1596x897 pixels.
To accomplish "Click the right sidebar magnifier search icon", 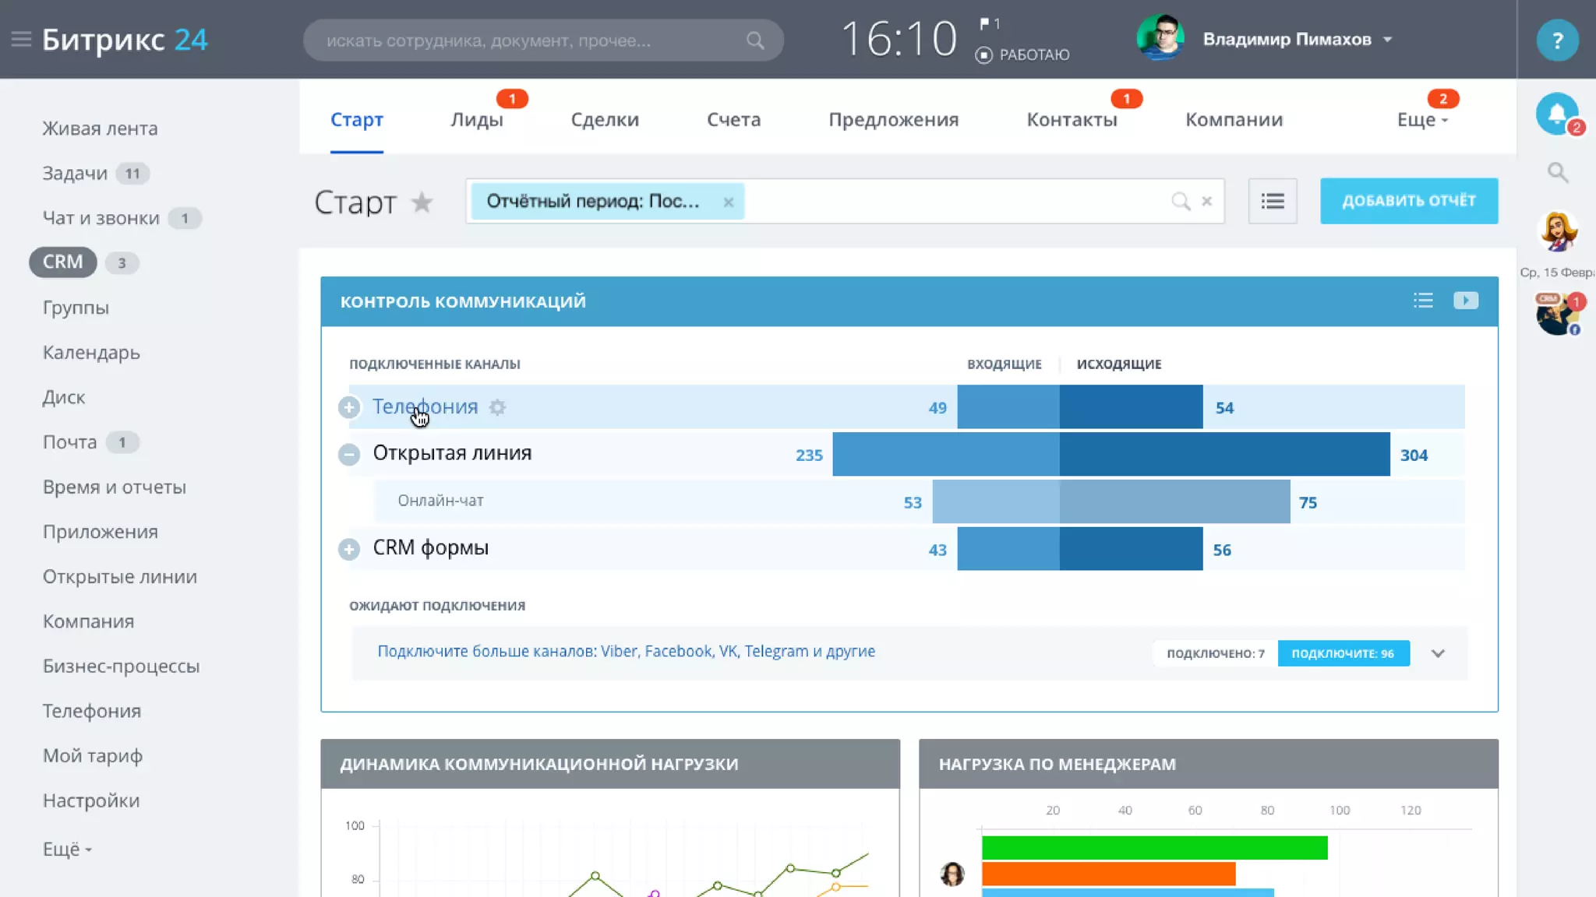I will tap(1557, 173).
